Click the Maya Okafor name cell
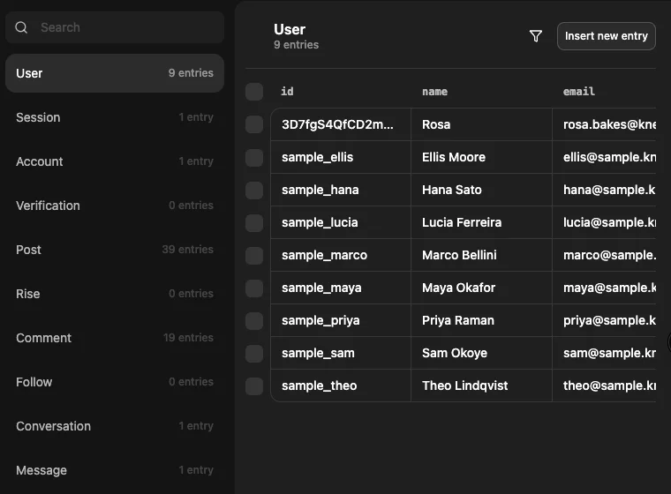 pyautogui.click(x=481, y=288)
